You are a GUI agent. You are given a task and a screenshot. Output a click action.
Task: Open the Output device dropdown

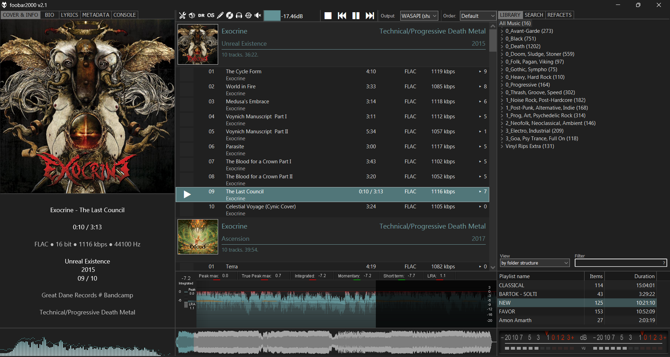pyautogui.click(x=419, y=16)
